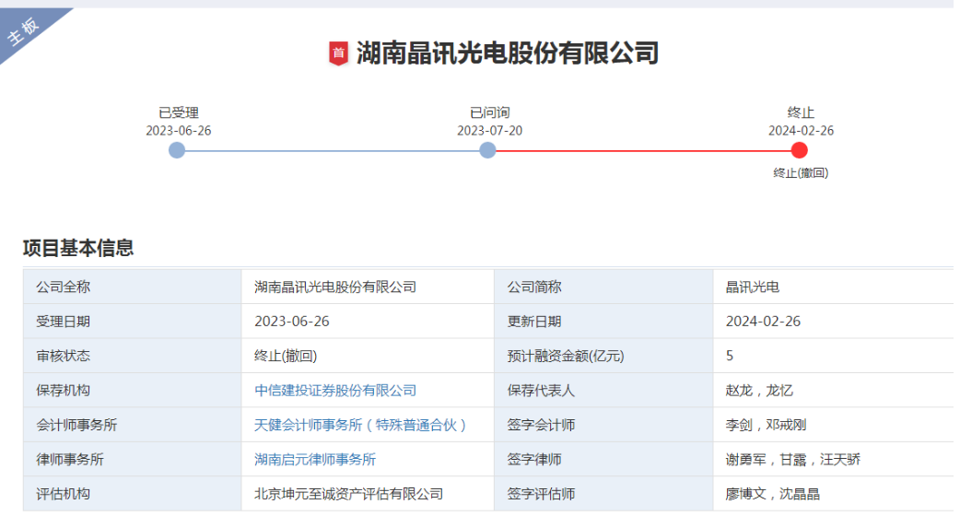The height and width of the screenshot is (516, 960).
Task: Click the 签字会计师 label cell
Action: coord(603,425)
